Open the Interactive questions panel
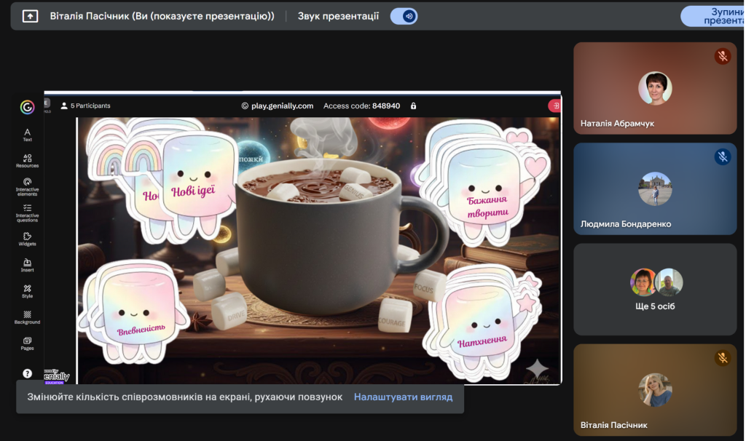This screenshot has width=746, height=441. click(27, 211)
